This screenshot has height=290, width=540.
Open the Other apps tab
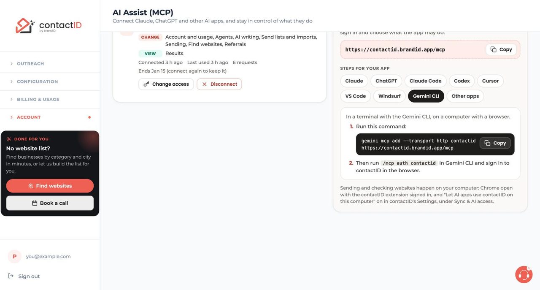click(x=465, y=96)
